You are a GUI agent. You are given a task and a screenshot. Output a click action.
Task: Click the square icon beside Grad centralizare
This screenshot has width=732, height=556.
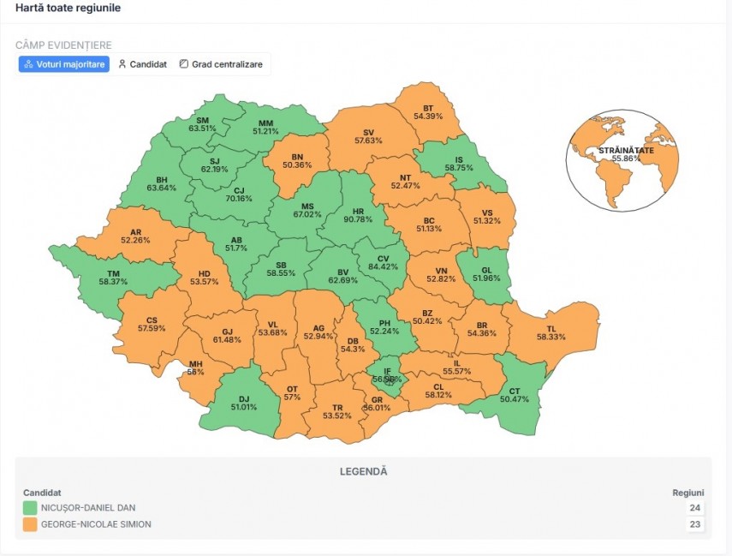click(x=184, y=64)
